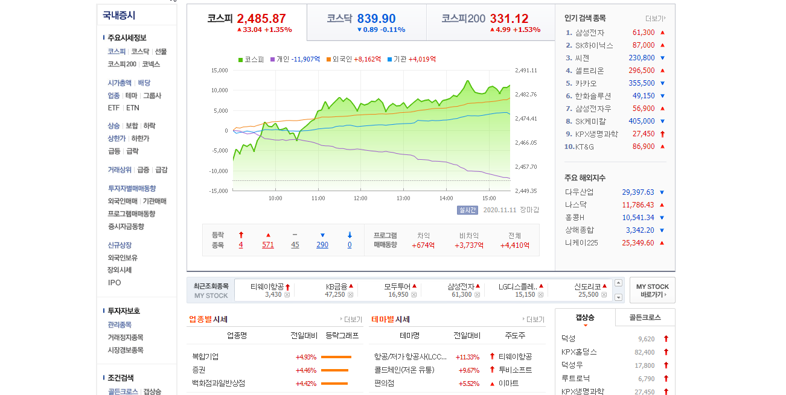
Task: Remove 모두투어 from recently viewed stocks
Action: coord(414,295)
